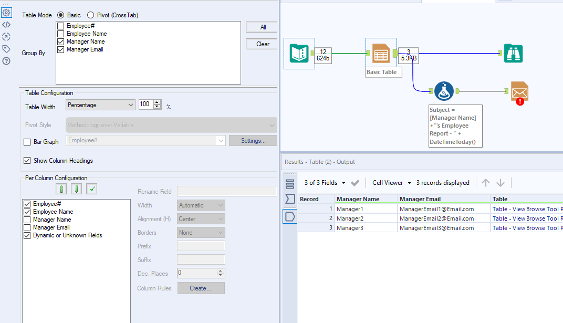Select the Basic Table tool on the canvas
The height and width of the screenshot is (323, 563).
(x=381, y=53)
